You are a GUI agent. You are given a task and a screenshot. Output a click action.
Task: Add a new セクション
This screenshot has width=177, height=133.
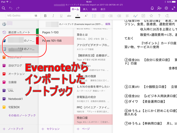pos(51,129)
